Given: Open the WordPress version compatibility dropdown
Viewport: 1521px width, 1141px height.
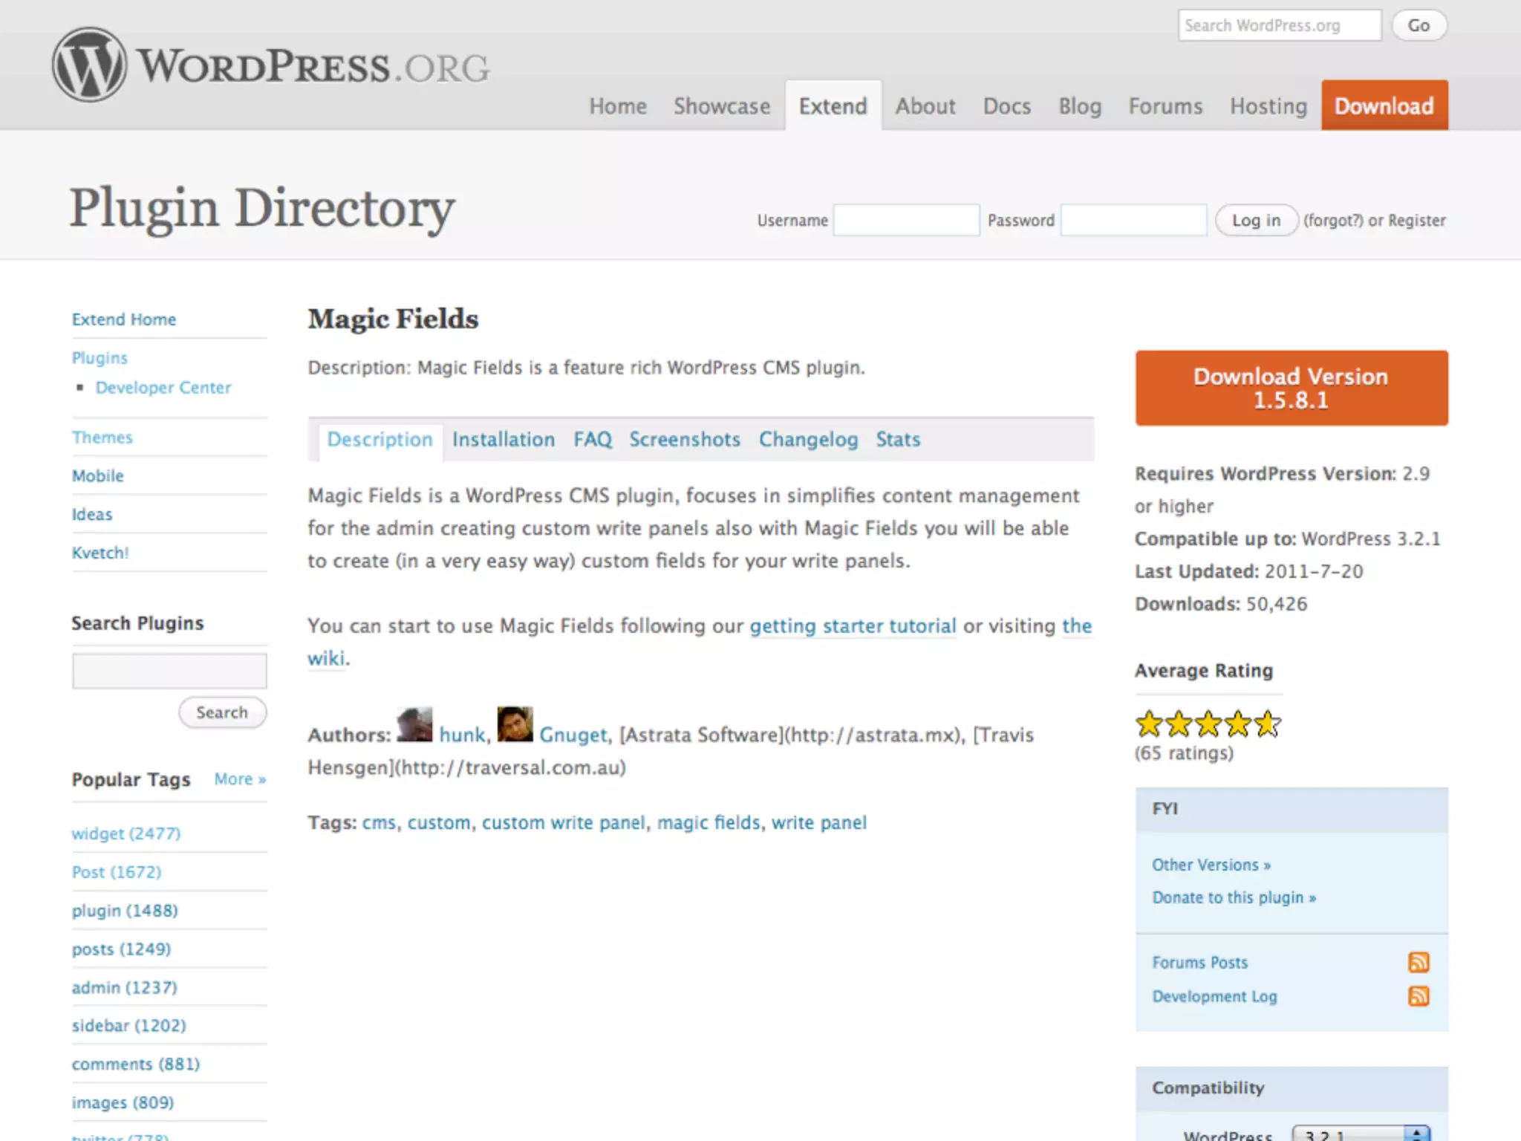Looking at the screenshot, I should pos(1359,1134).
